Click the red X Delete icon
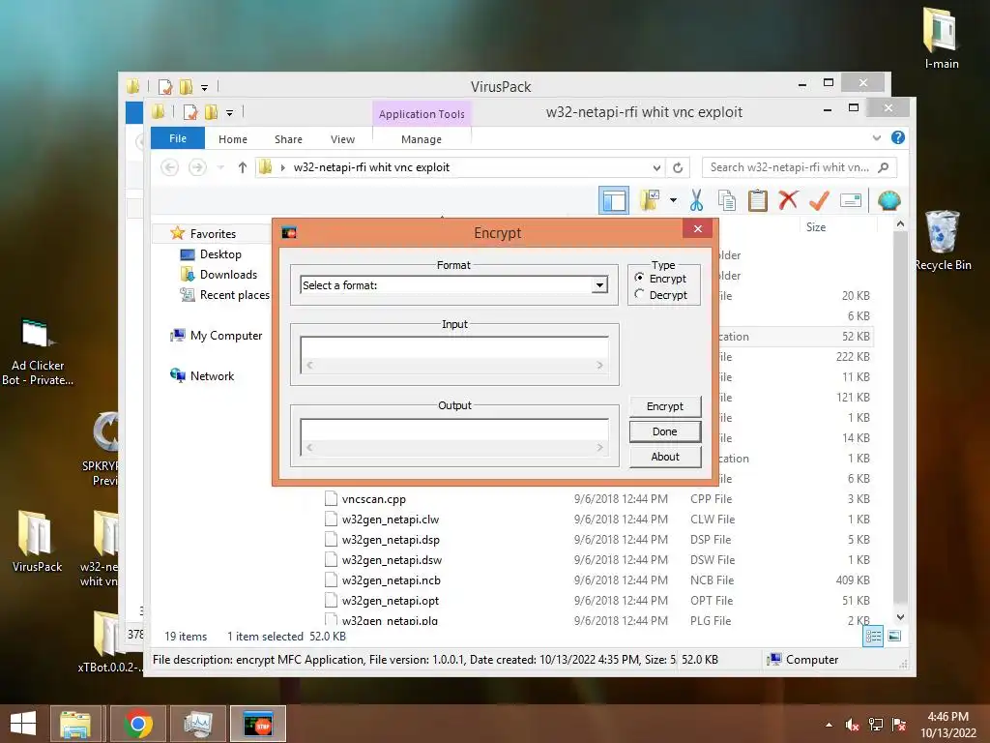The image size is (990, 743). click(788, 200)
